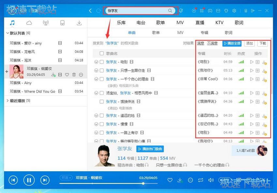Open more options for 烟熏妆 row

point(81,75)
